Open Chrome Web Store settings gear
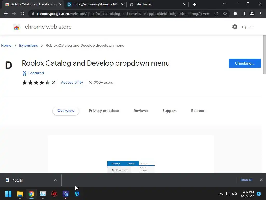 [x=235, y=27]
